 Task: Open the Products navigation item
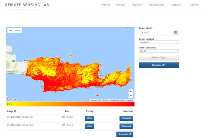tap(176, 5)
